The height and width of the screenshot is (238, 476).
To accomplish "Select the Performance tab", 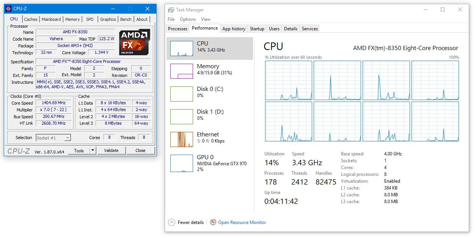I will pos(205,28).
